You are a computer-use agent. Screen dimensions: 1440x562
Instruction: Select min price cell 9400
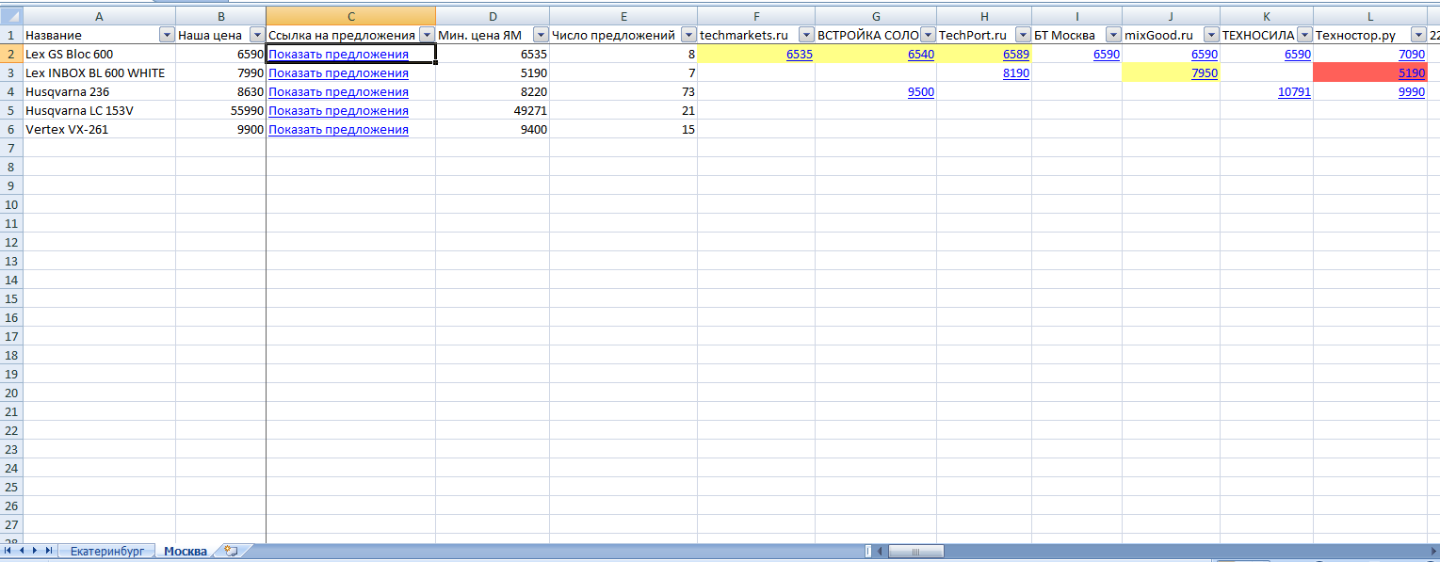pos(493,130)
